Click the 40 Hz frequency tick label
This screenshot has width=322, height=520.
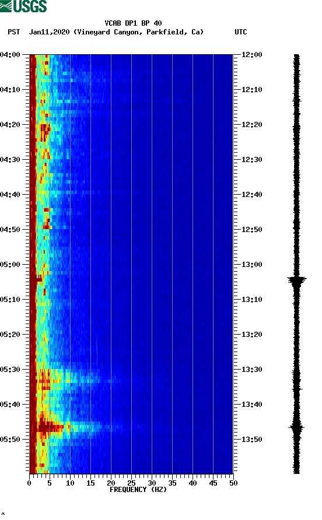coord(192,483)
